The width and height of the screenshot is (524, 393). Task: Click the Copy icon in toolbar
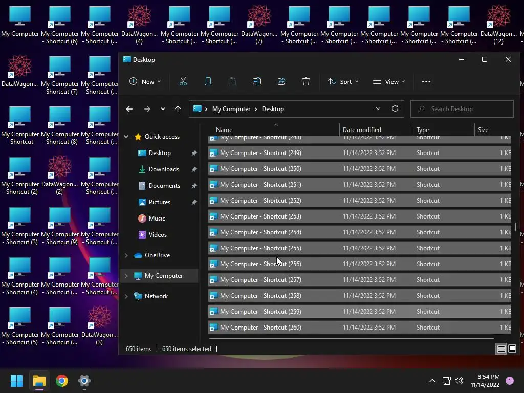point(208,81)
